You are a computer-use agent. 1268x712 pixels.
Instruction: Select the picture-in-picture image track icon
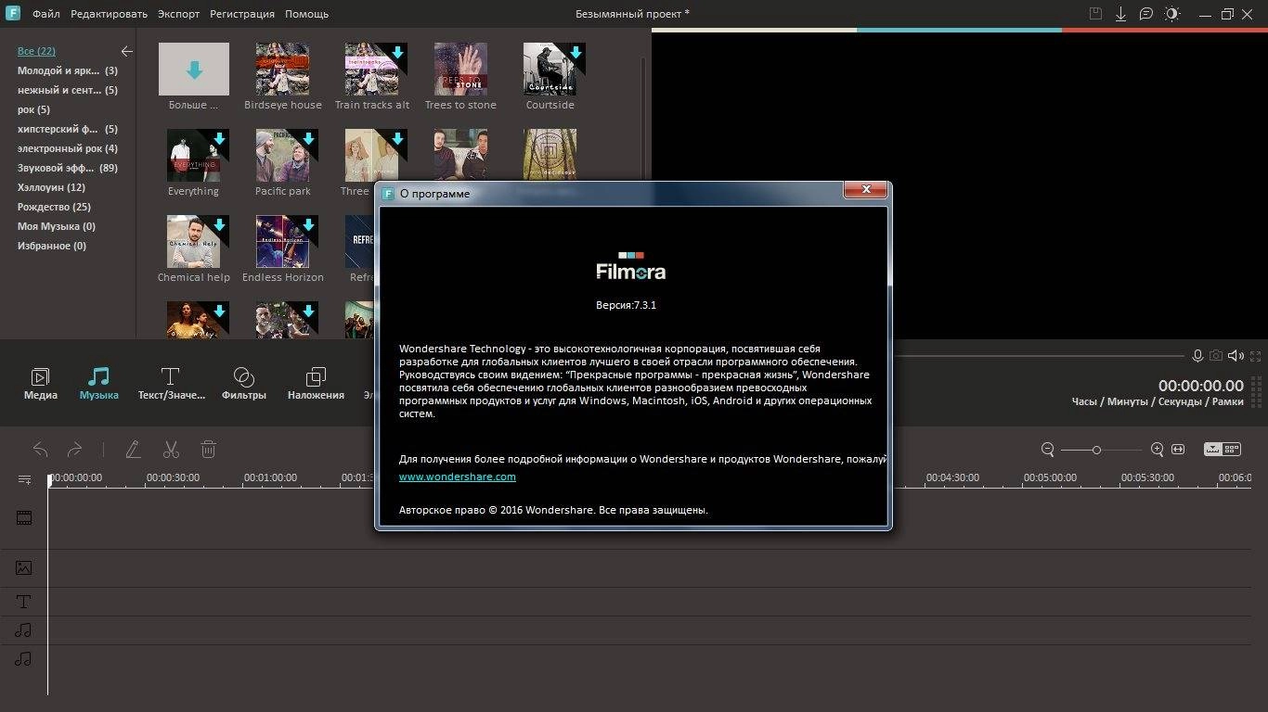(x=24, y=567)
